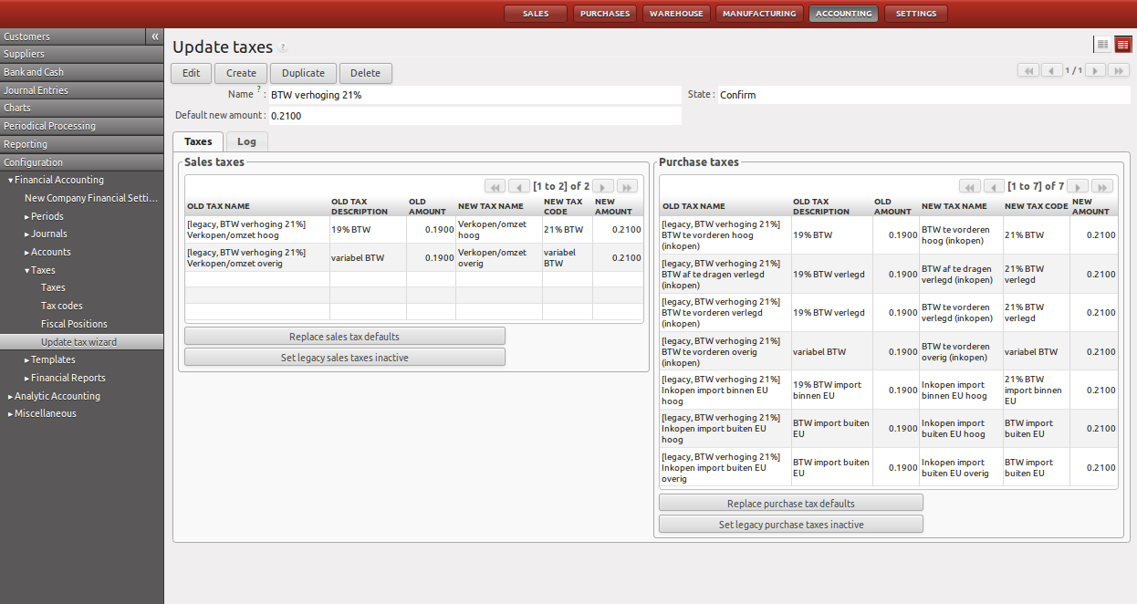Click Replace purchase tax defaults

tap(790, 503)
